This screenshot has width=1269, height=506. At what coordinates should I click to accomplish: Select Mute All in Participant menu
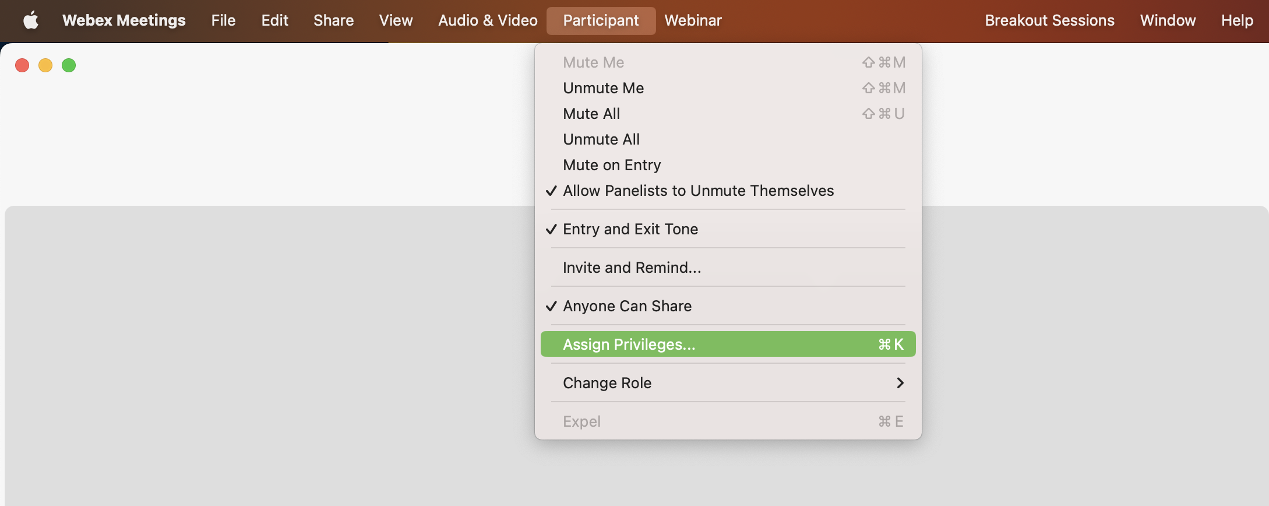728,114
